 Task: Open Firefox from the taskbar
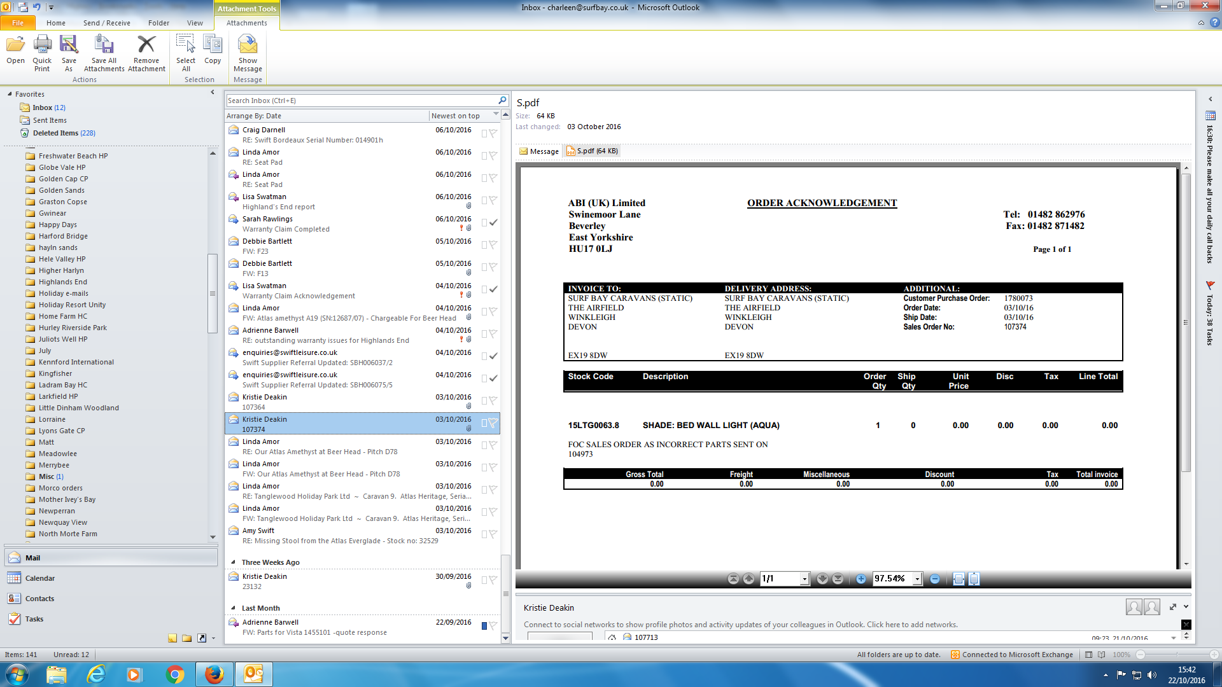coord(214,674)
